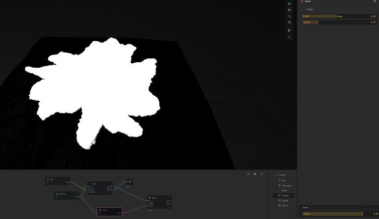Click the Falloff slider bar
The image size is (379, 219).
(339, 22)
